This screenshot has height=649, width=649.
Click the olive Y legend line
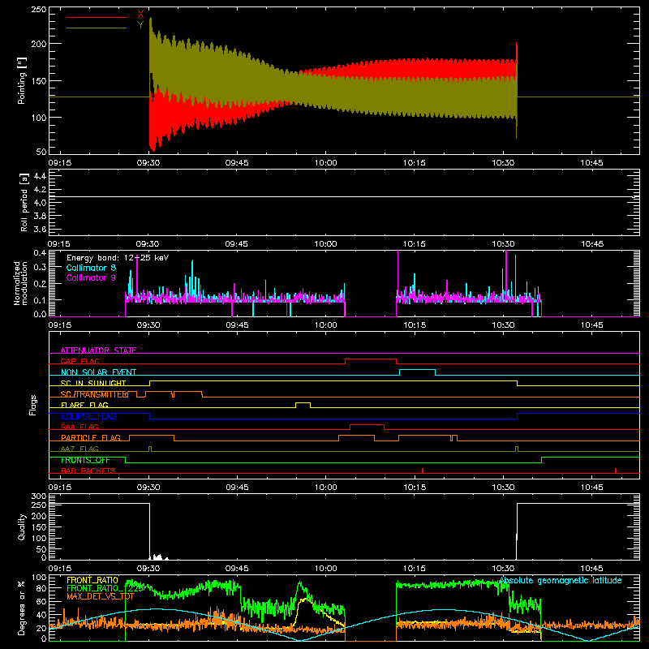pos(97,28)
